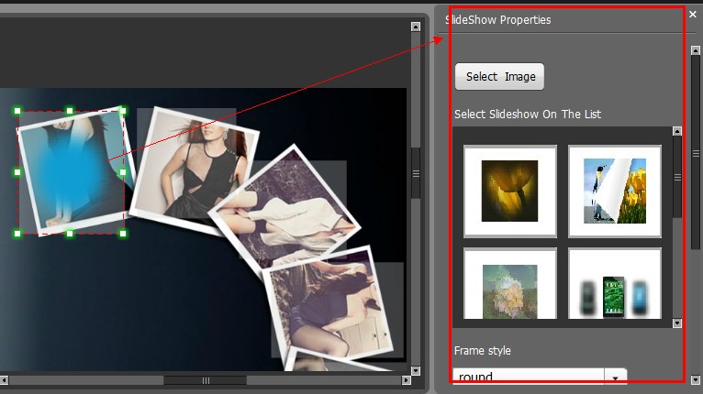Click canvas vertical scroll down arrow
The image size is (703, 394).
pyautogui.click(x=416, y=371)
